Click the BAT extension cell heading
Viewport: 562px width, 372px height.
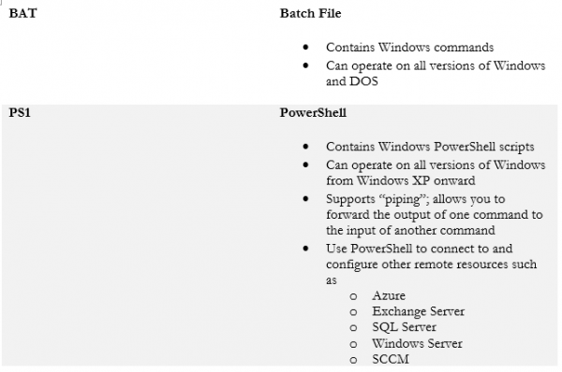click(x=22, y=13)
